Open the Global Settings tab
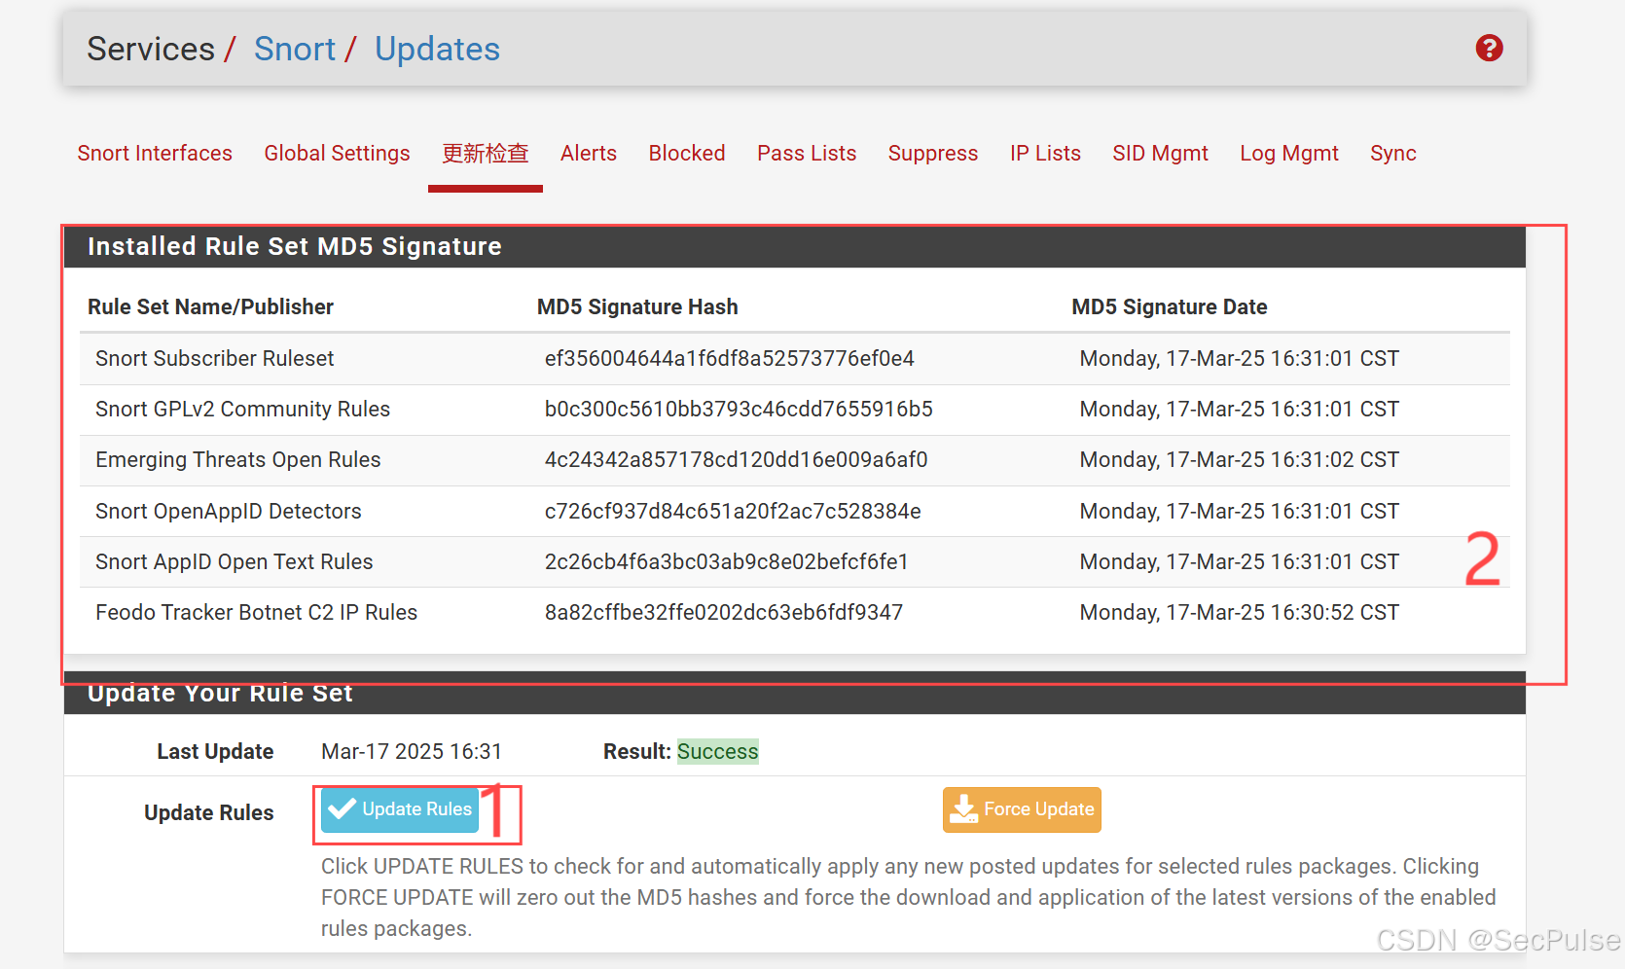1625x969 pixels. (x=337, y=154)
